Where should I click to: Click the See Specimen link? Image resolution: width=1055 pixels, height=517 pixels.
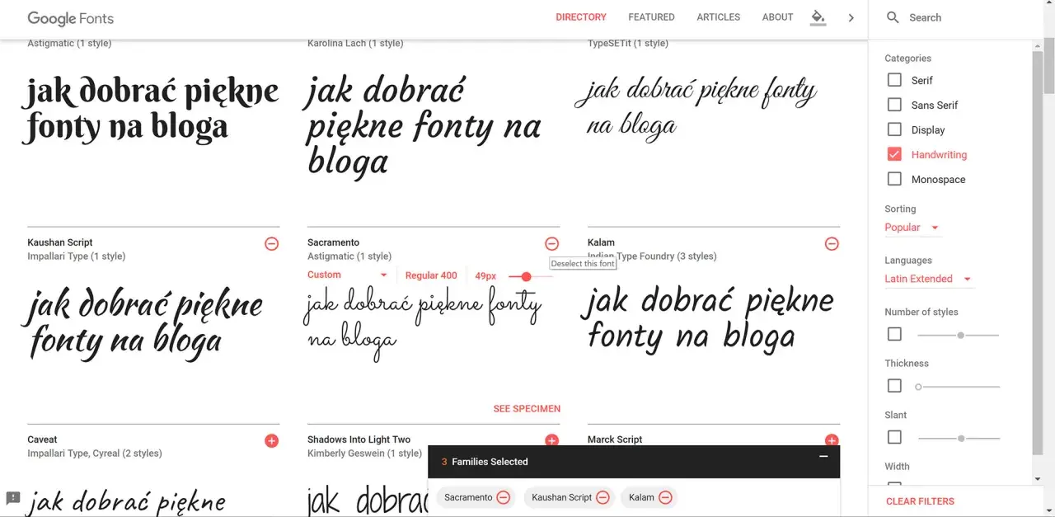(x=527, y=408)
